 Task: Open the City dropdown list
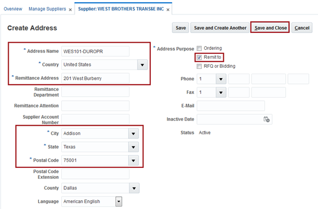coord(134,134)
